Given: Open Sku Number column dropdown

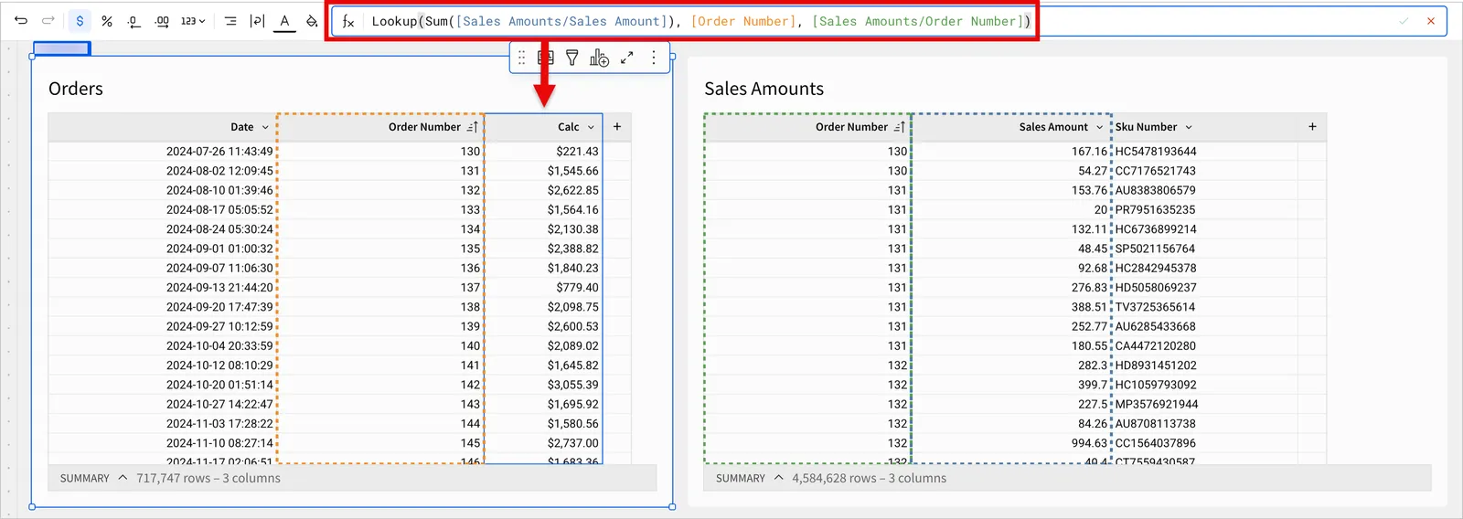Looking at the screenshot, I should coord(1189,127).
